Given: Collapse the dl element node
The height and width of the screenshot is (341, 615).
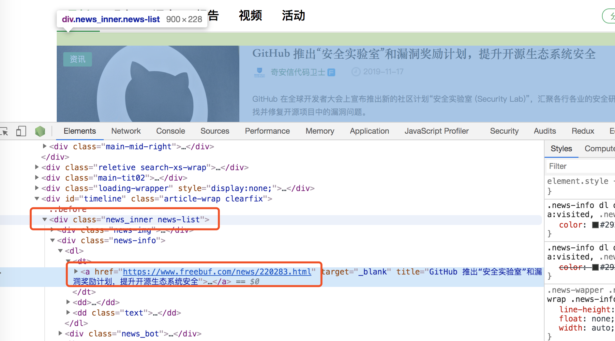Looking at the screenshot, I should pyautogui.click(x=60, y=251).
